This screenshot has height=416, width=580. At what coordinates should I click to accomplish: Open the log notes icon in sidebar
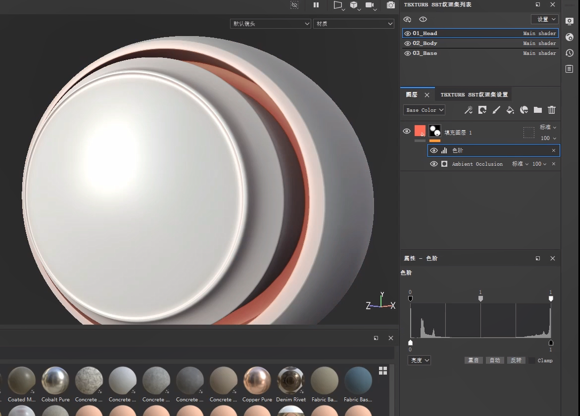pos(570,69)
